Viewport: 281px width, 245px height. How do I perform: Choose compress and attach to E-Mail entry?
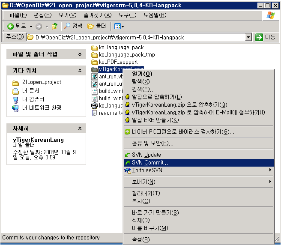click(x=199, y=112)
